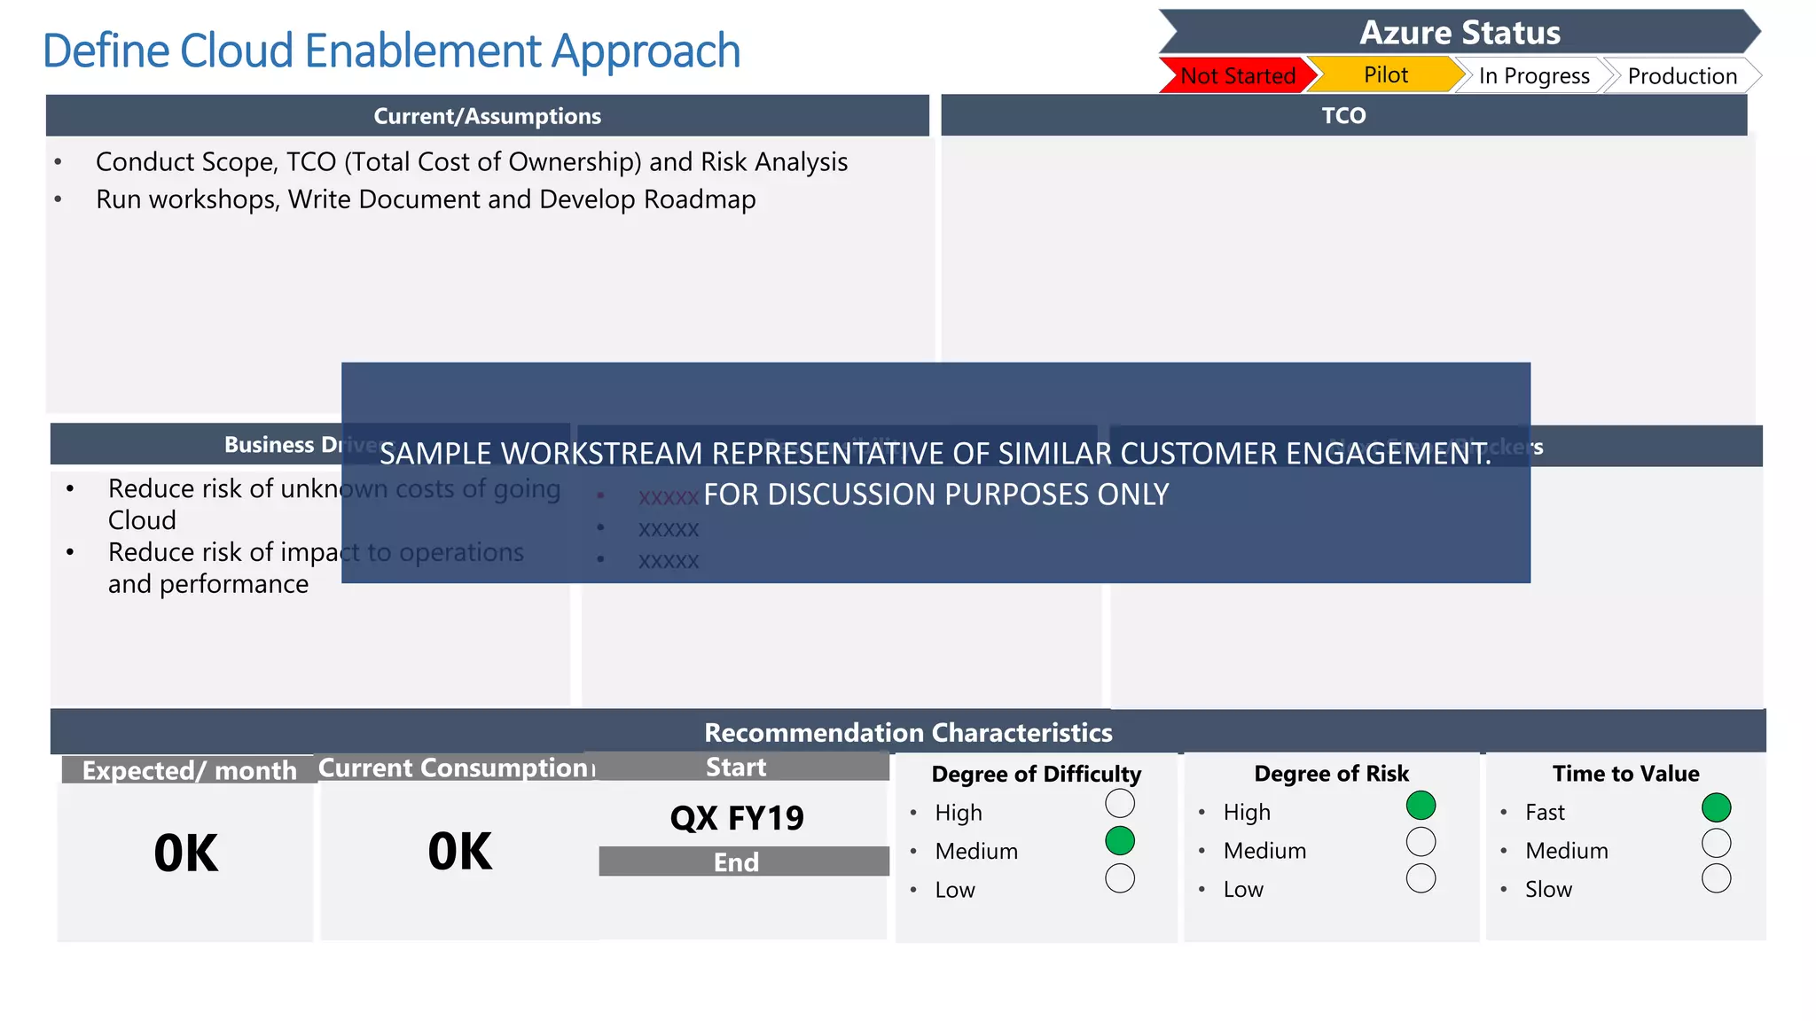The height and width of the screenshot is (1021, 1816).
Task: Click the QX FY19 start date
Action: pyautogui.click(x=737, y=817)
